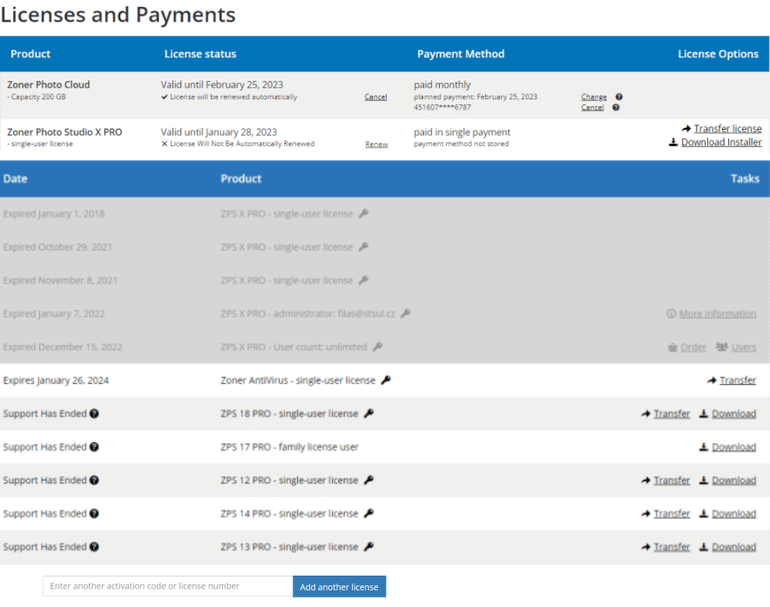
Task: Click the 'Expired January 1, 2018' date
Action: tap(54, 213)
